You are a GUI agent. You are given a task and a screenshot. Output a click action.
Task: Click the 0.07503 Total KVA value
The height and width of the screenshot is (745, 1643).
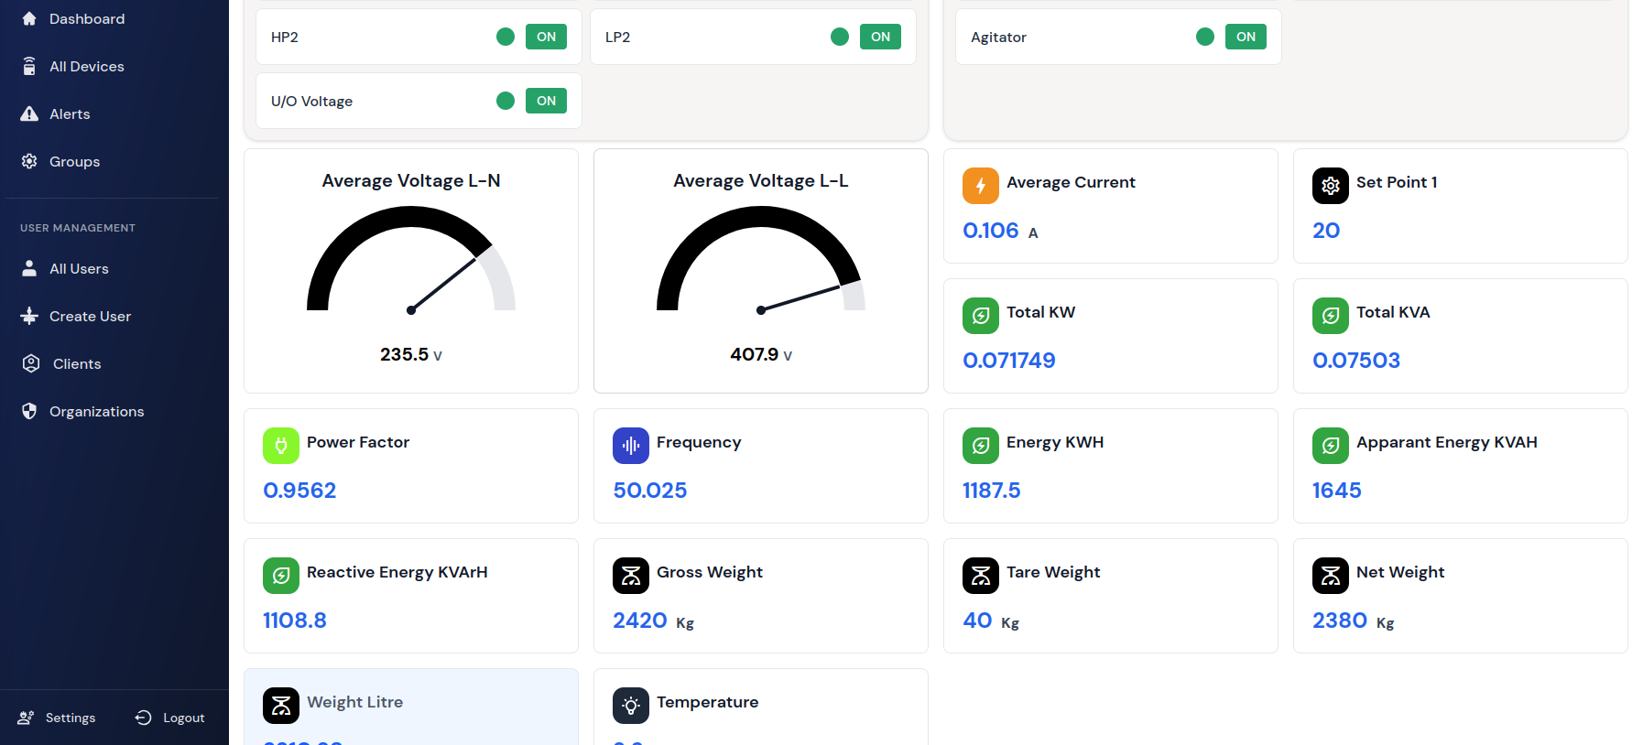(1356, 360)
